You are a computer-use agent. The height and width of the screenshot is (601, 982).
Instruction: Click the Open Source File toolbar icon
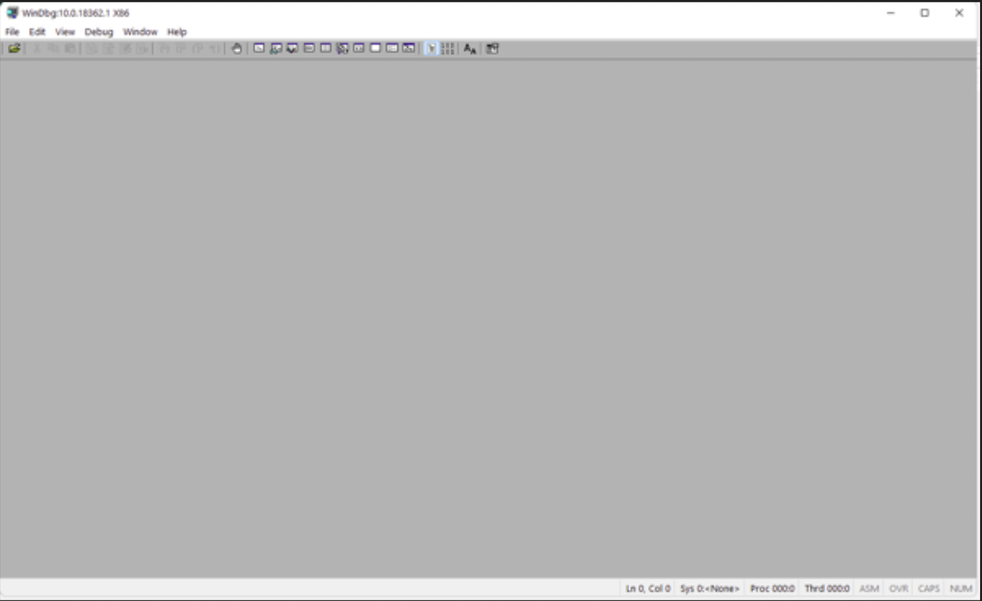pyautogui.click(x=14, y=49)
